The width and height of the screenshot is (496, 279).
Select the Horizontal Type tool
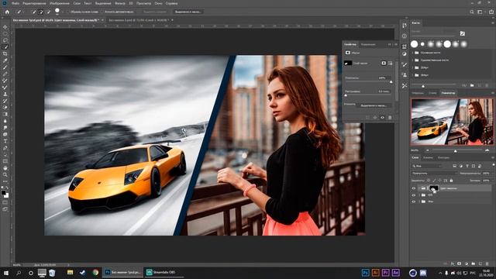pos(5,141)
